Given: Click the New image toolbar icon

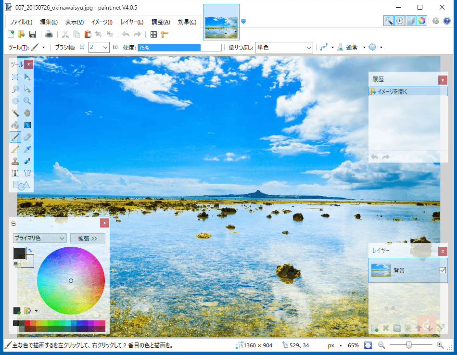Looking at the screenshot, I should [11, 34].
